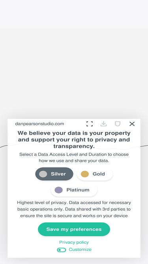Click the Select a Data Access Level text
Image resolution: width=148 pixels, height=264 pixels.
click(74, 158)
